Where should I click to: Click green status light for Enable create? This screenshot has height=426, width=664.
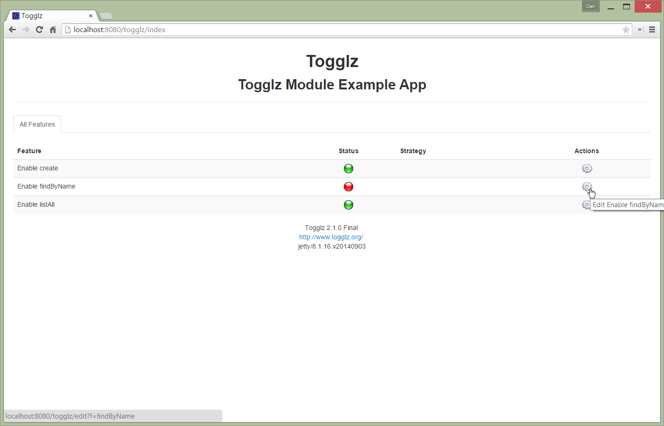(349, 169)
